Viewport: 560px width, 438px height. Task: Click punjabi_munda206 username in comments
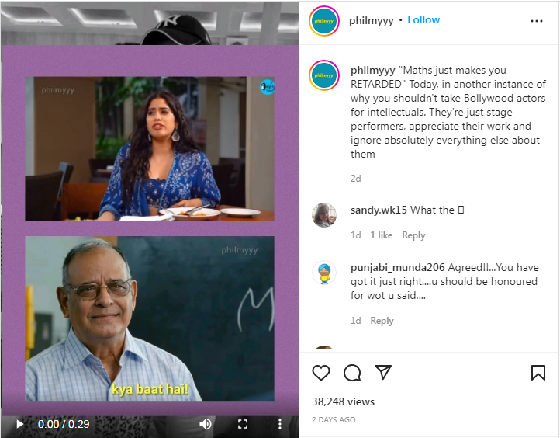[397, 267]
